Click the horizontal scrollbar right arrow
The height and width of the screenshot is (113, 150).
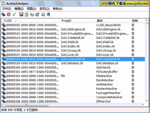pos(143,105)
